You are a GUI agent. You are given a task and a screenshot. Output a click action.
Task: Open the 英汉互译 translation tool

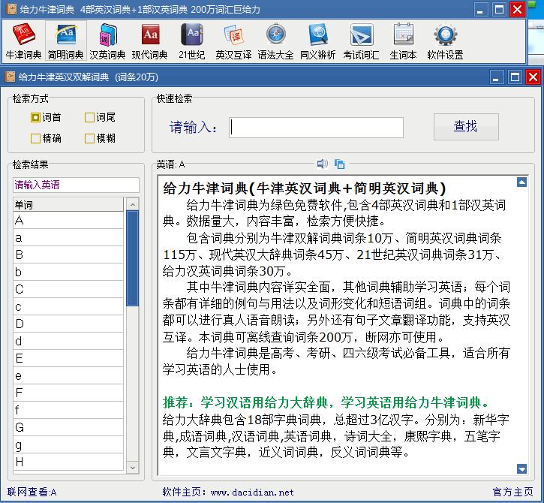click(x=233, y=41)
